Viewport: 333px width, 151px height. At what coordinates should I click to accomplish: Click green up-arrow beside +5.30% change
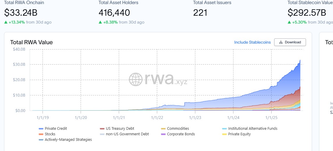tap(289, 22)
